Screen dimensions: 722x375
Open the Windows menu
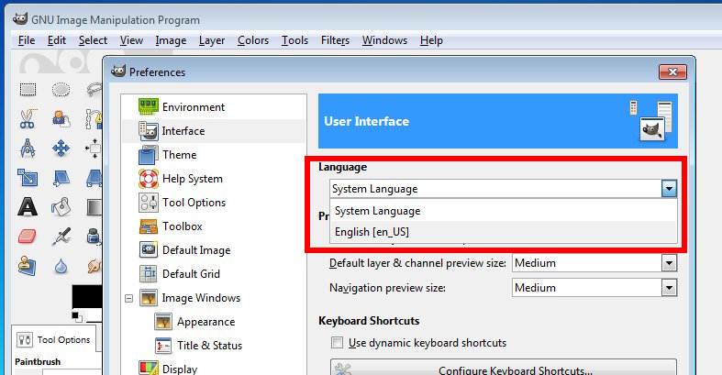(x=385, y=40)
